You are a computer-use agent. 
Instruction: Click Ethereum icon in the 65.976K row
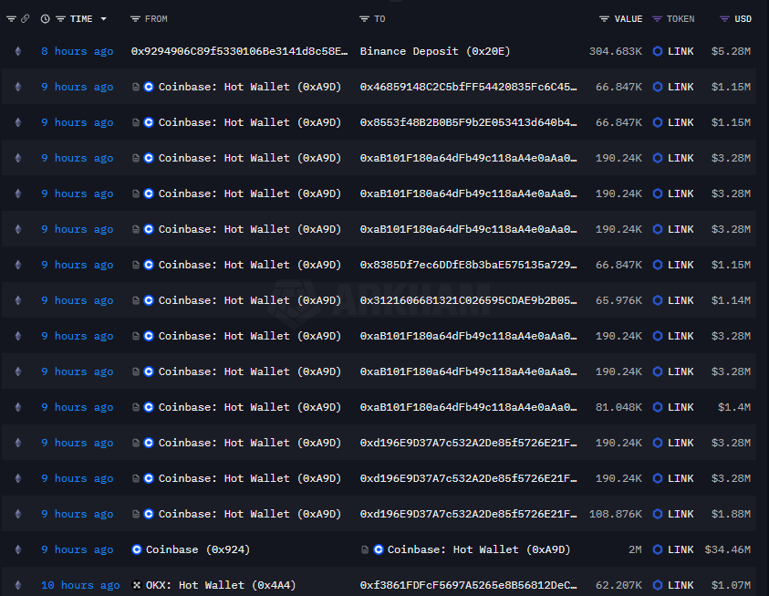(18, 300)
